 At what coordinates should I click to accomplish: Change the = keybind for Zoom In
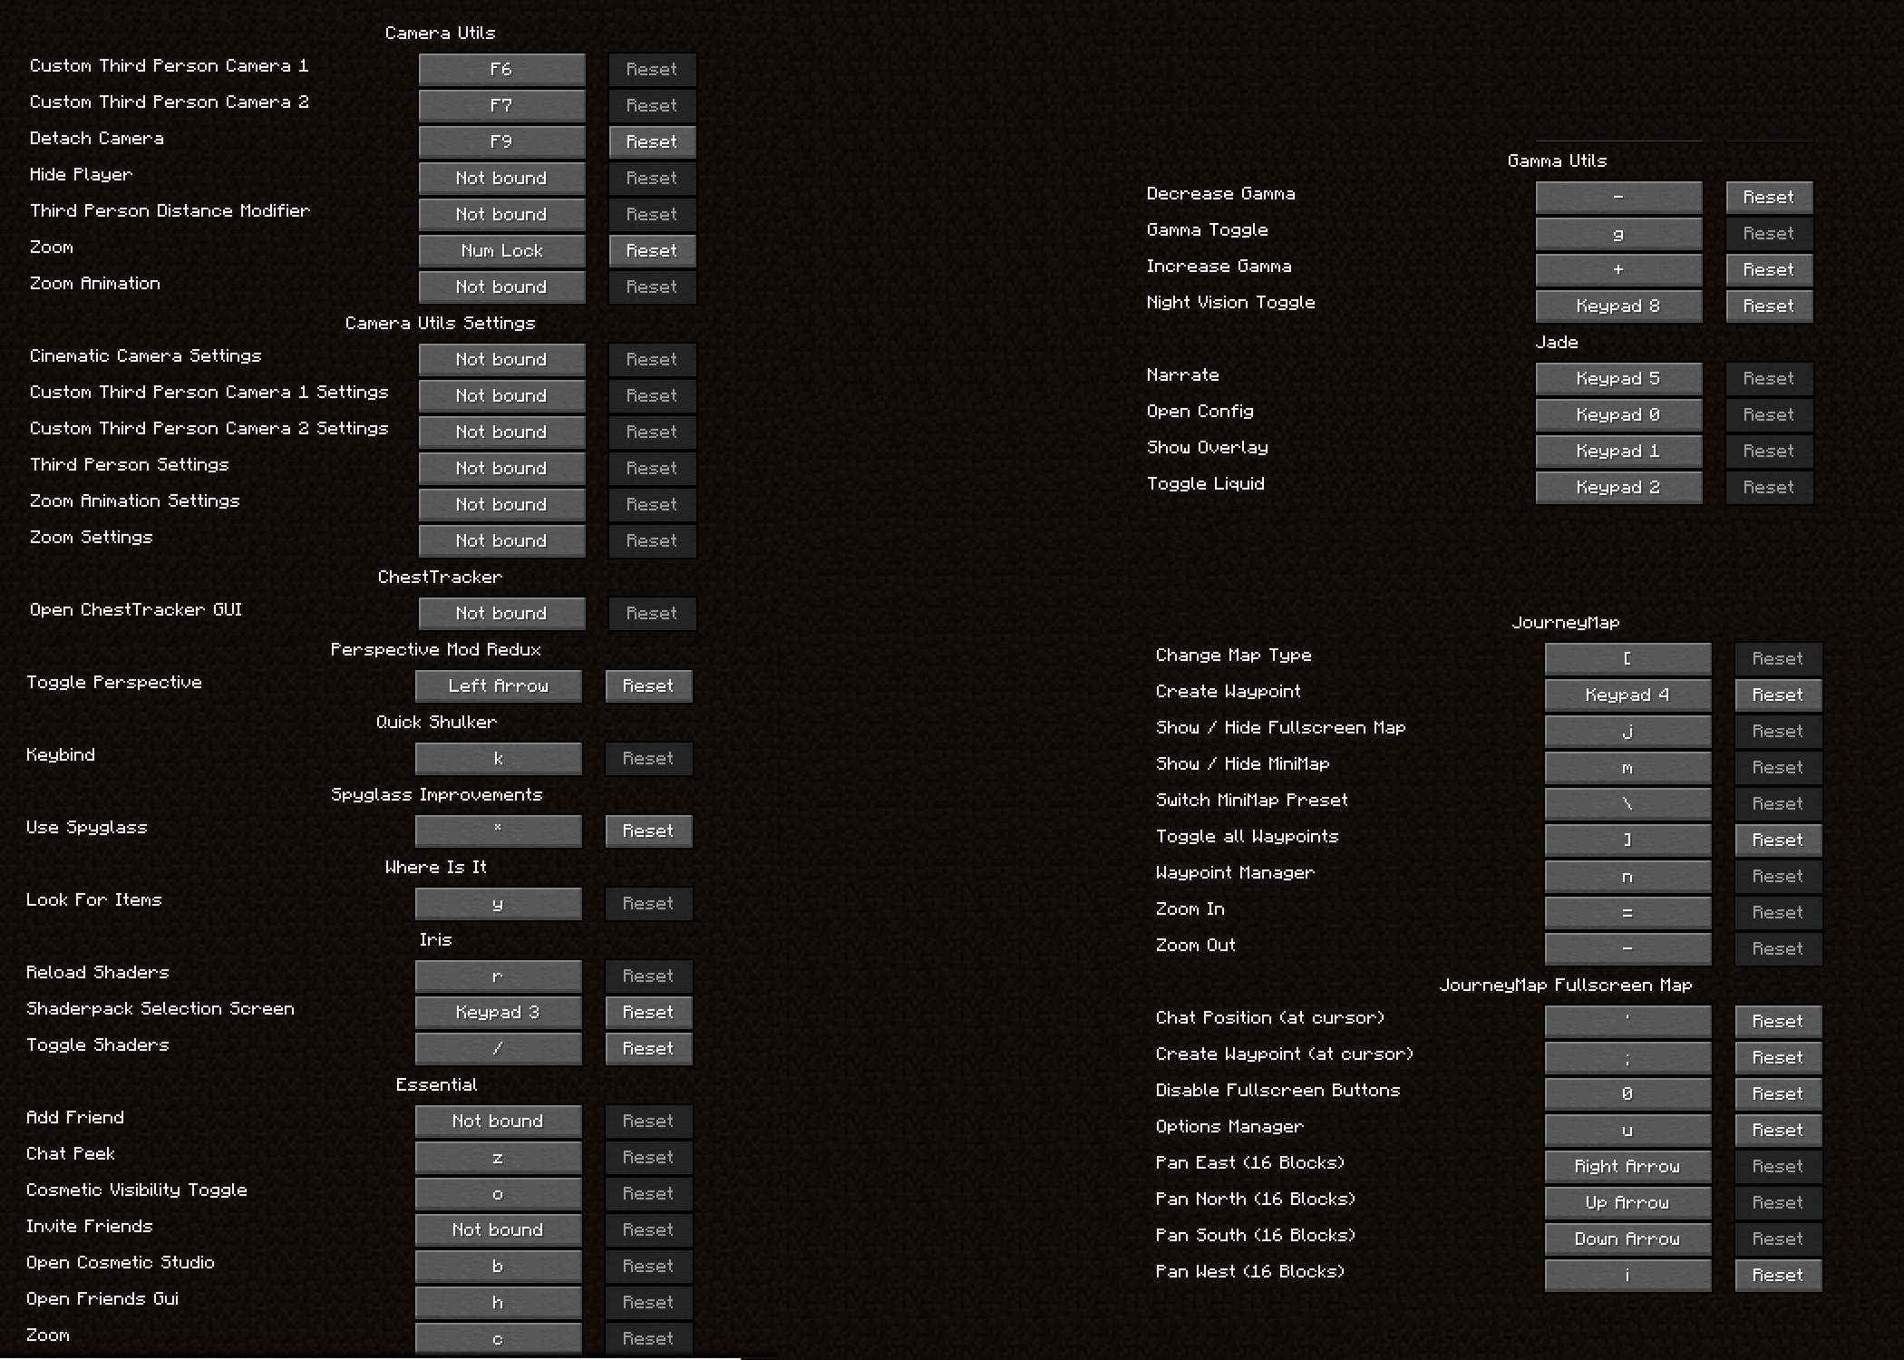coord(1627,913)
